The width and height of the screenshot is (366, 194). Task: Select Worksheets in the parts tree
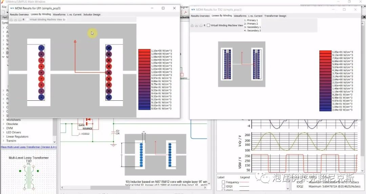click(x=13, y=120)
